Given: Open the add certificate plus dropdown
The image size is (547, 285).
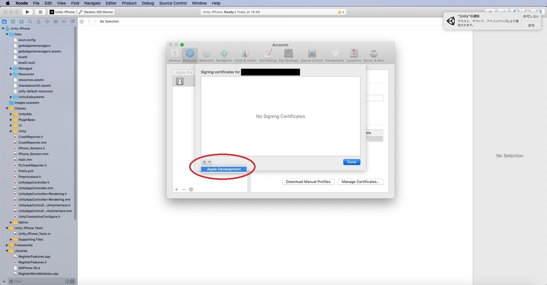Looking at the screenshot, I should coord(206,162).
